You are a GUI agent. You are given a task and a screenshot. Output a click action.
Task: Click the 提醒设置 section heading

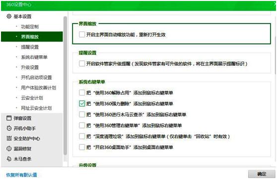[87, 52]
